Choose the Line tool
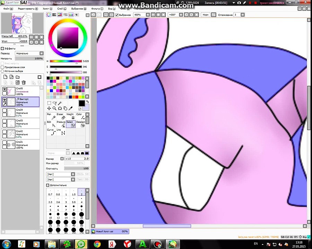312x249 pixels. coord(61,132)
